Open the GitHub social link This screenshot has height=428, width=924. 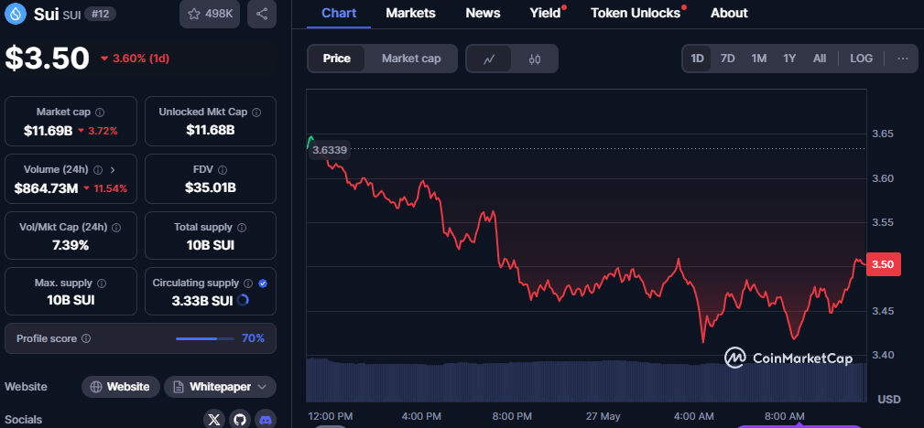click(240, 419)
